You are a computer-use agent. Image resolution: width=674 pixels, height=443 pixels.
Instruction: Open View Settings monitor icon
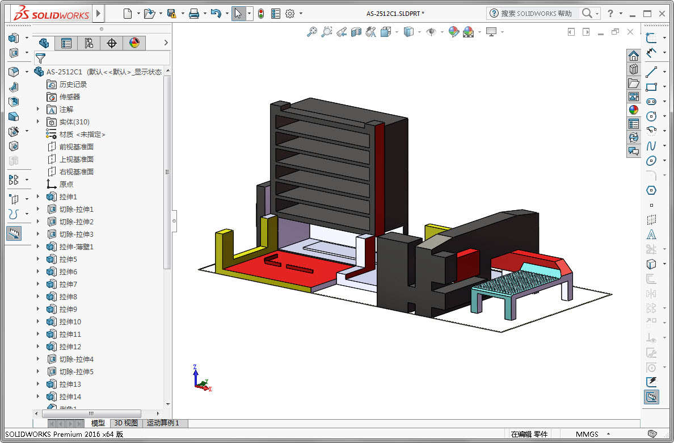coord(491,32)
